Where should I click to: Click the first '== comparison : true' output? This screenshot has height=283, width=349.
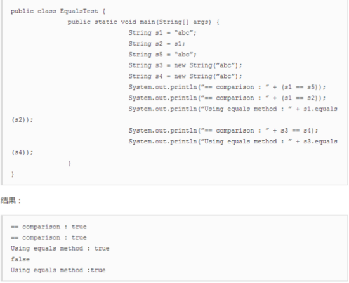coord(49,227)
